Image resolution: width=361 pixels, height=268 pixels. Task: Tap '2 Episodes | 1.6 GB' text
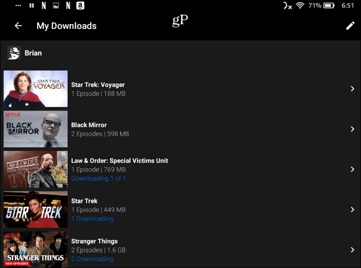(x=99, y=250)
